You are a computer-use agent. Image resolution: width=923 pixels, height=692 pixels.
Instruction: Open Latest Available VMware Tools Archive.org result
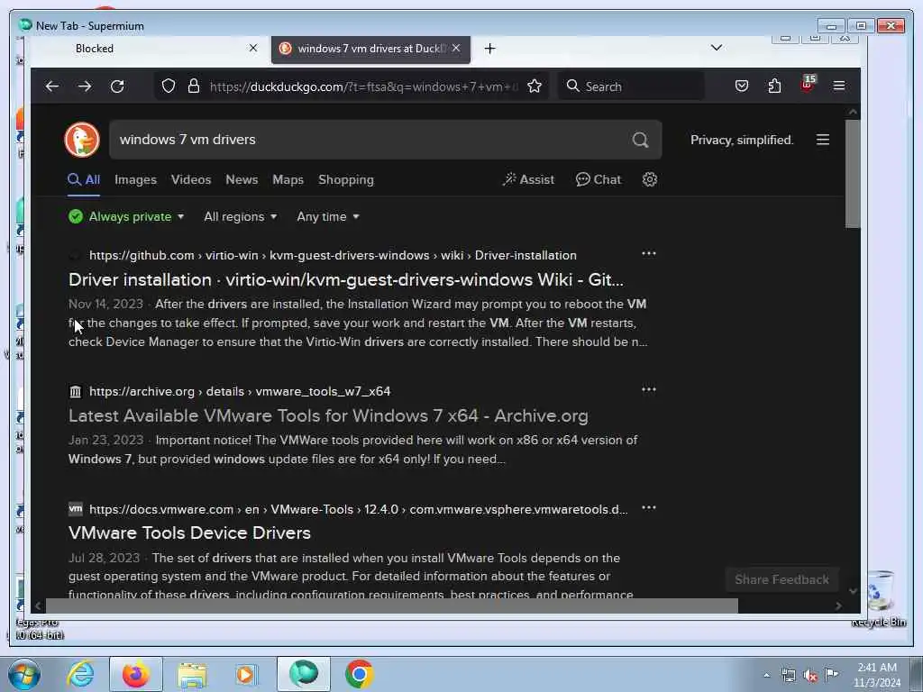(328, 416)
